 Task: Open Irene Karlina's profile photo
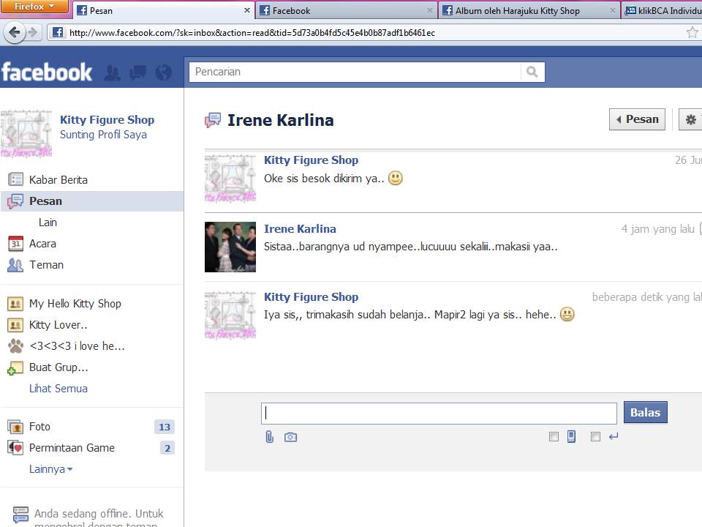[x=230, y=247]
